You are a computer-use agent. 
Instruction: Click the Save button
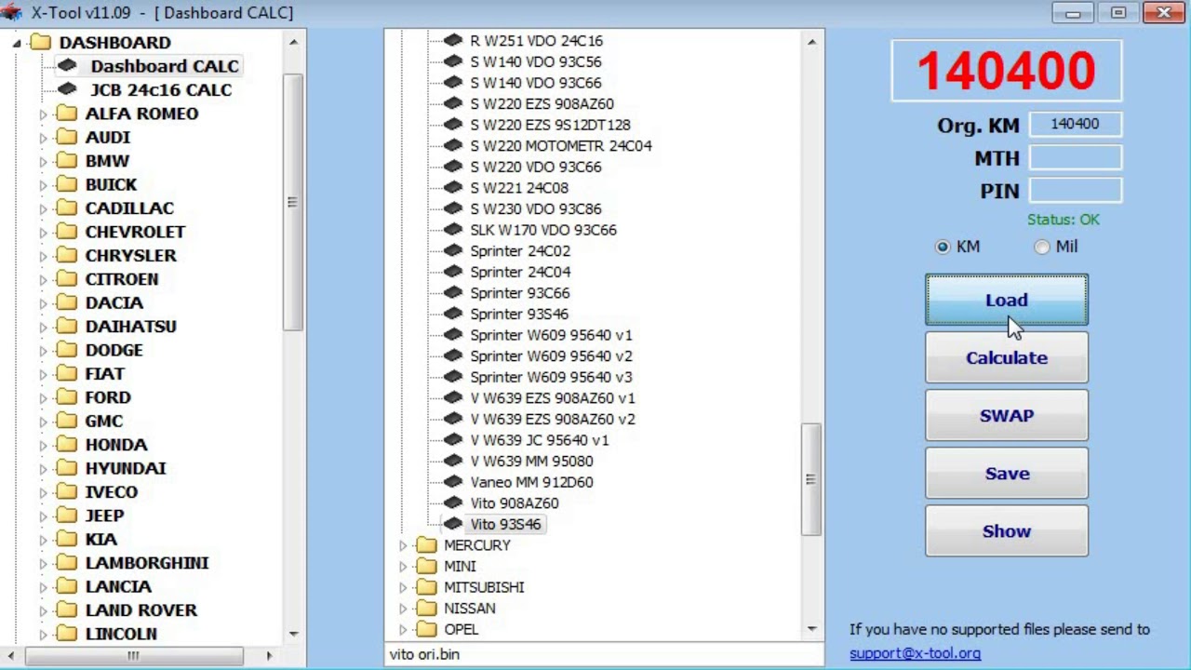tap(1007, 474)
